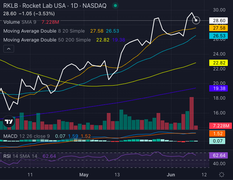Click the 7.228M value in Volume legend

(x=50, y=22)
